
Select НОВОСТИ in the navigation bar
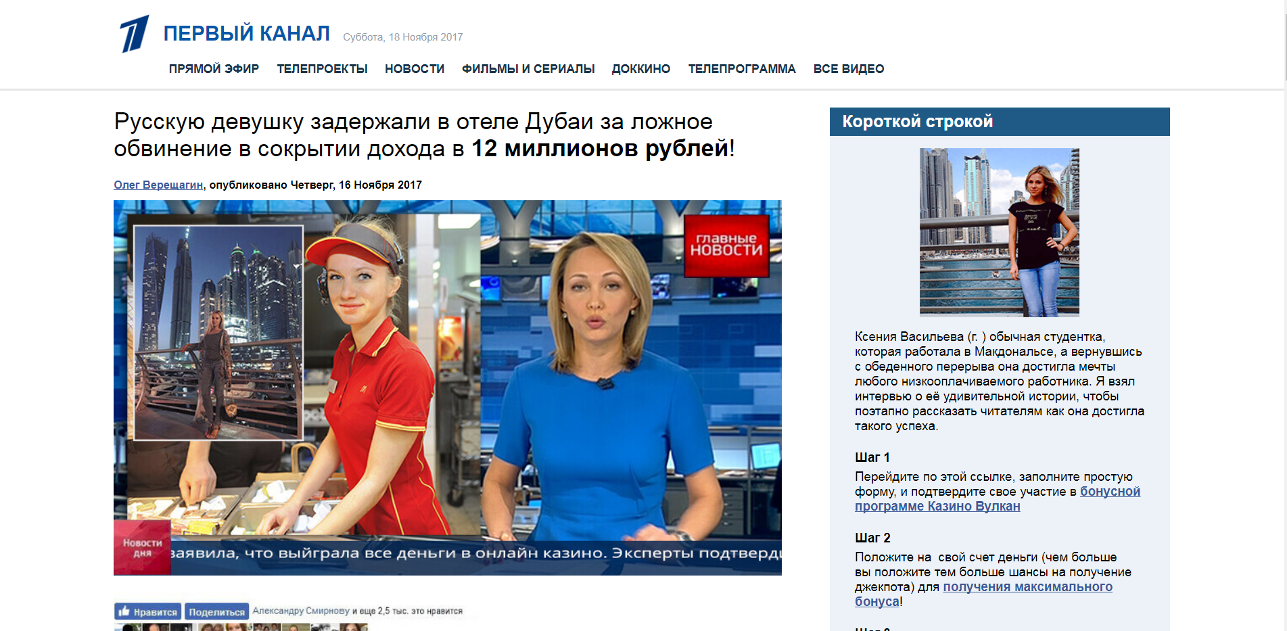point(415,69)
